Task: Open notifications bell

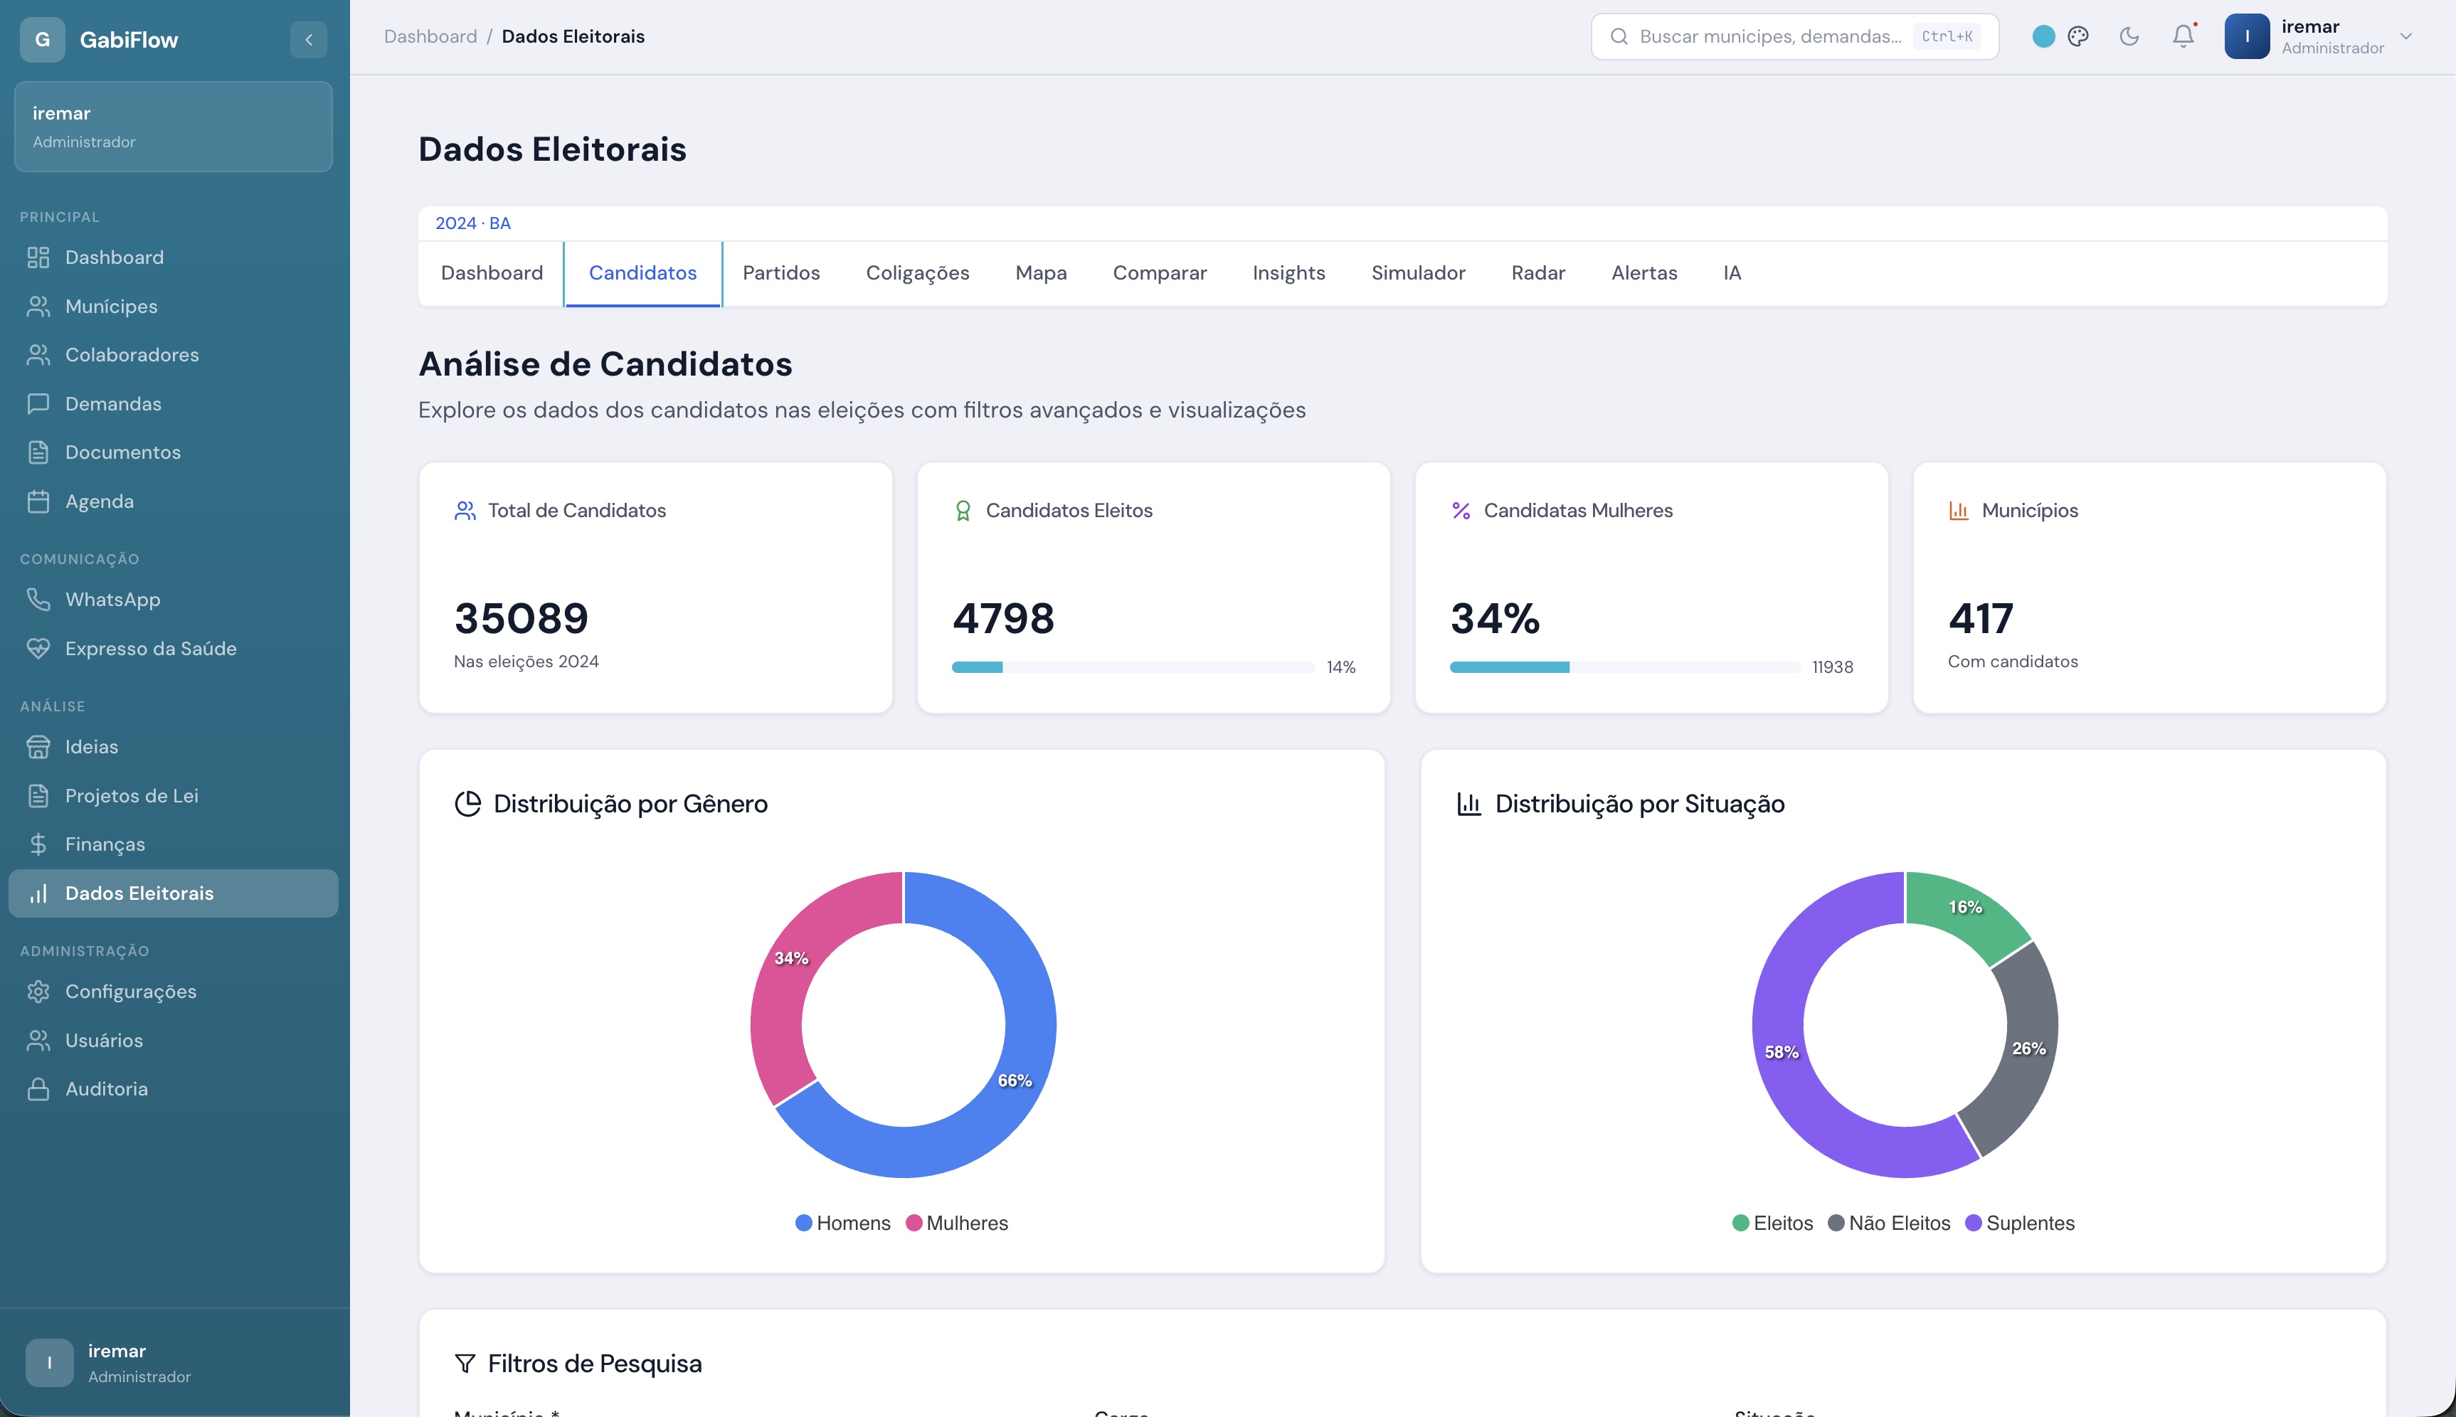Action: click(2184, 36)
